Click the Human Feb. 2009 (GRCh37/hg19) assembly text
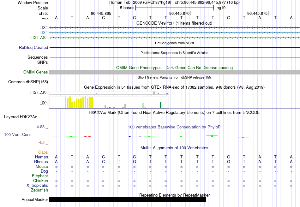This screenshot has height=207, width=300. pos(141,3)
